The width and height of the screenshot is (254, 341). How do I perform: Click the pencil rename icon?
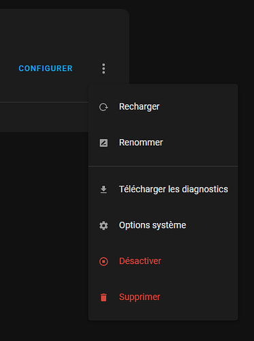(x=104, y=143)
